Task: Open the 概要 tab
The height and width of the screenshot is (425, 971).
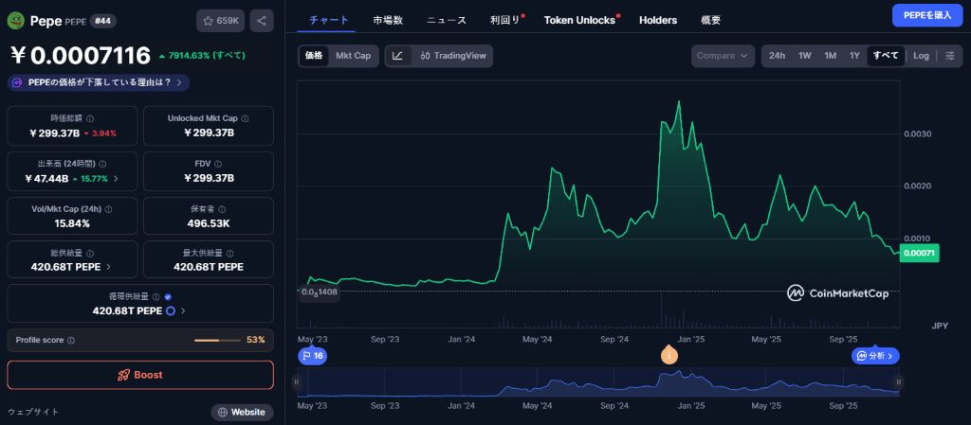Action: click(711, 21)
